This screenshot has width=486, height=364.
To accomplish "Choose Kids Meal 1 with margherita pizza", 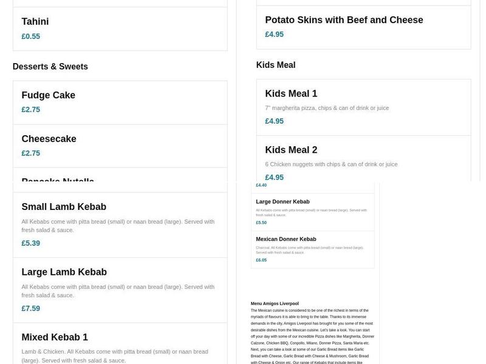I will [291, 94].
